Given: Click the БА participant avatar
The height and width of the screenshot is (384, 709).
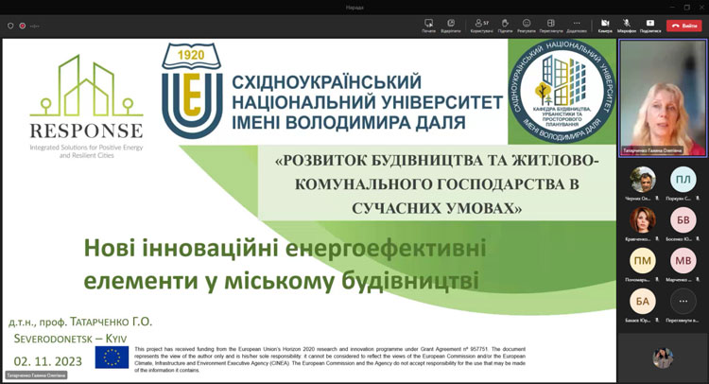Looking at the screenshot, I should point(643,301).
